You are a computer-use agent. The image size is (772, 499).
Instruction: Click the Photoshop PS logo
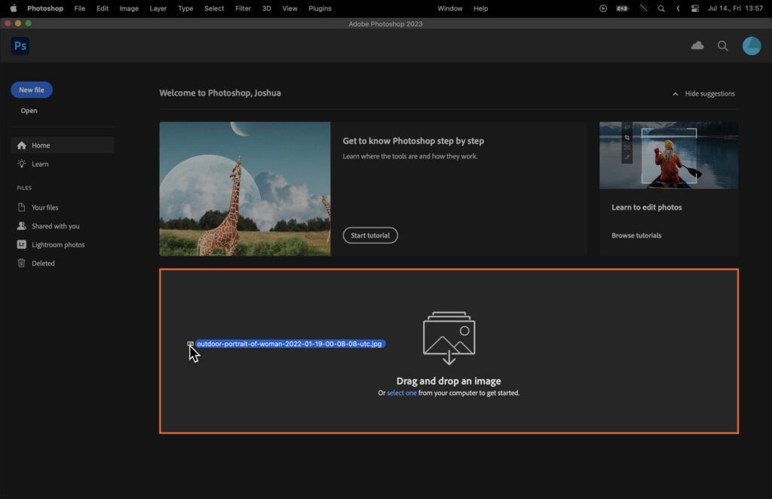click(20, 45)
